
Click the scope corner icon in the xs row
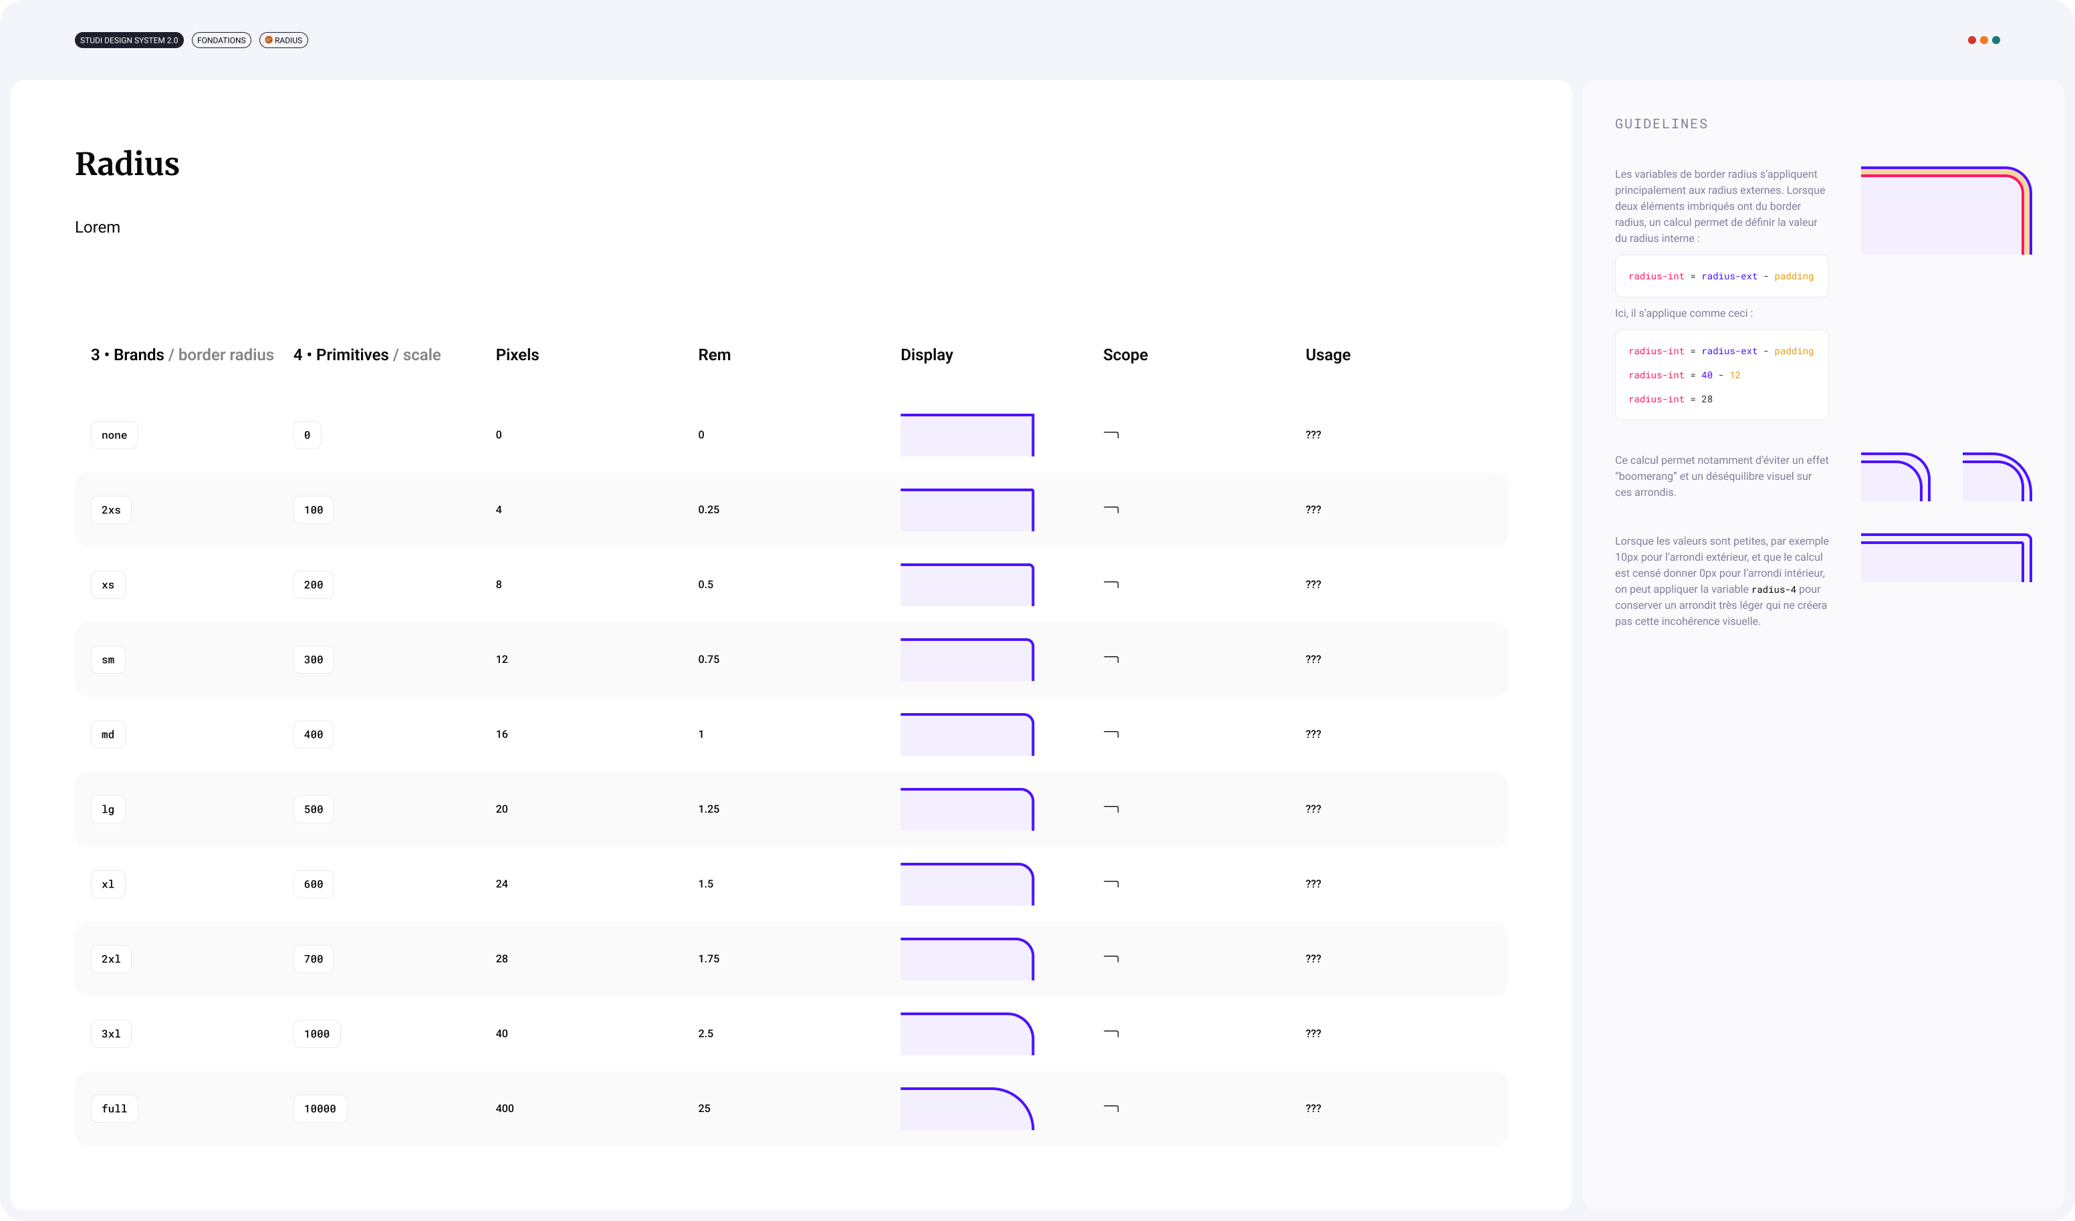click(x=1111, y=585)
